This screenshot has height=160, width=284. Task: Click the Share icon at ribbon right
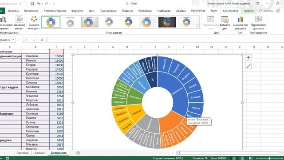click(278, 11)
